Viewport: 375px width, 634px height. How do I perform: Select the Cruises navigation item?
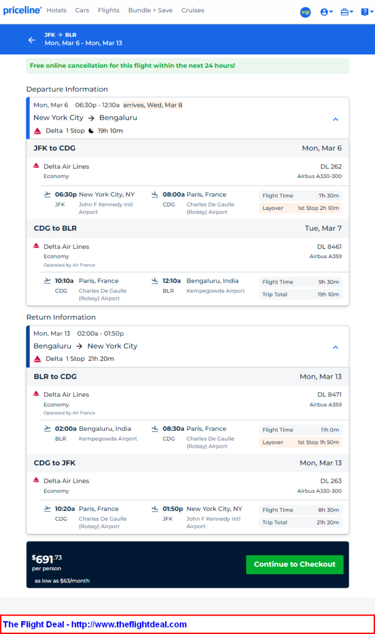pos(193,11)
